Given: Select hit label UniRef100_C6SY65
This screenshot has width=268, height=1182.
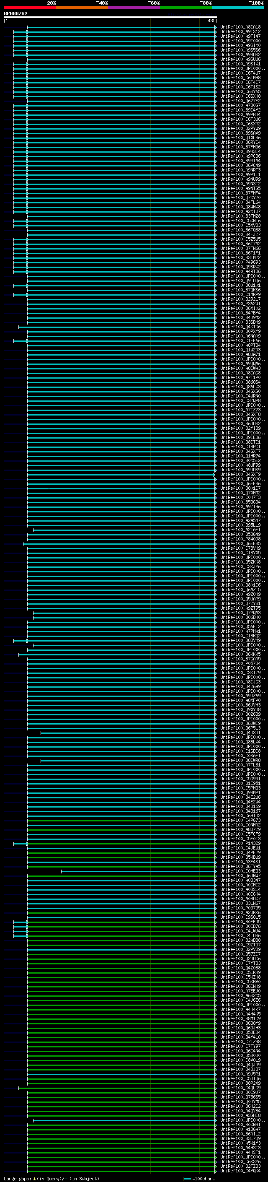Looking at the screenshot, I should [x=240, y=92].
